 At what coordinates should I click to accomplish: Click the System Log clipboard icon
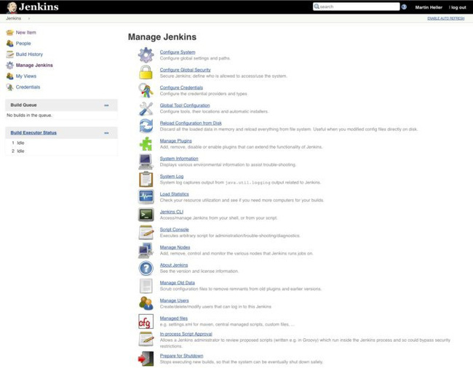(146, 180)
